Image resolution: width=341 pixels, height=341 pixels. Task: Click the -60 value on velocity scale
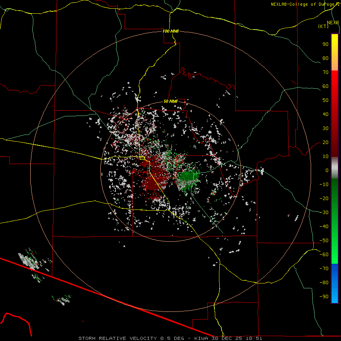click(x=324, y=255)
